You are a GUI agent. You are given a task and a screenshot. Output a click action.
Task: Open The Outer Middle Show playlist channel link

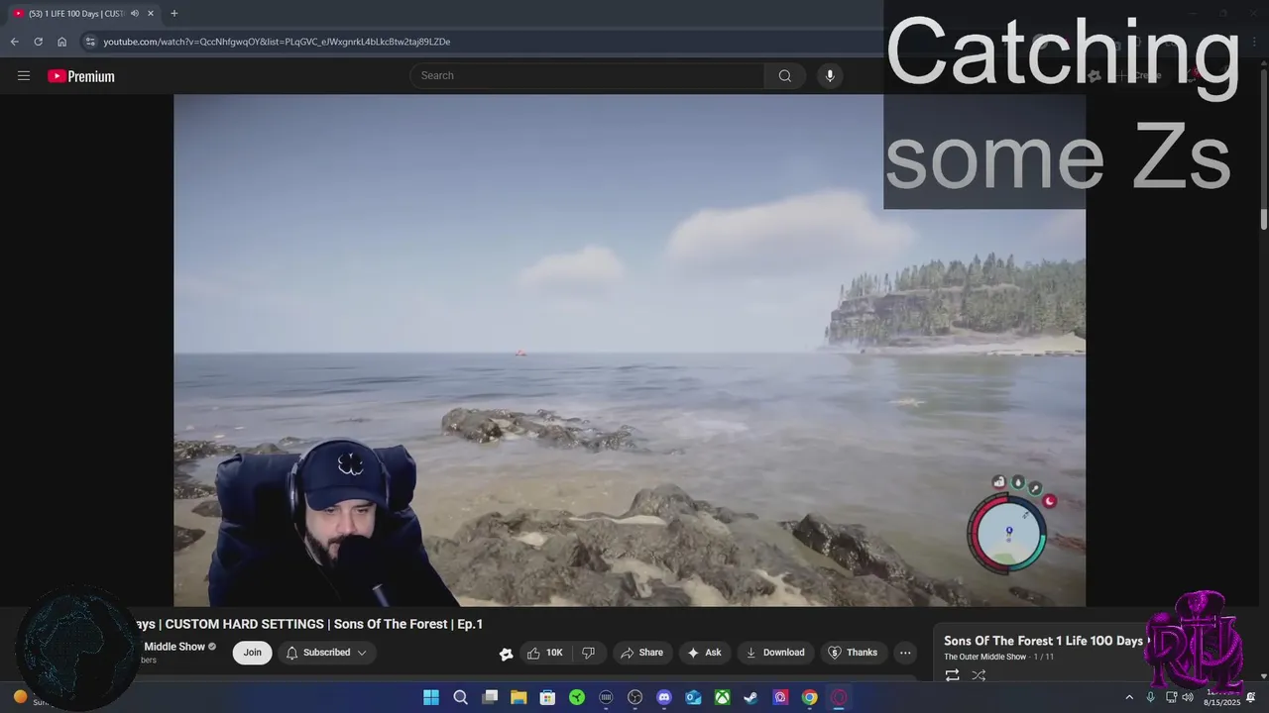(984, 657)
